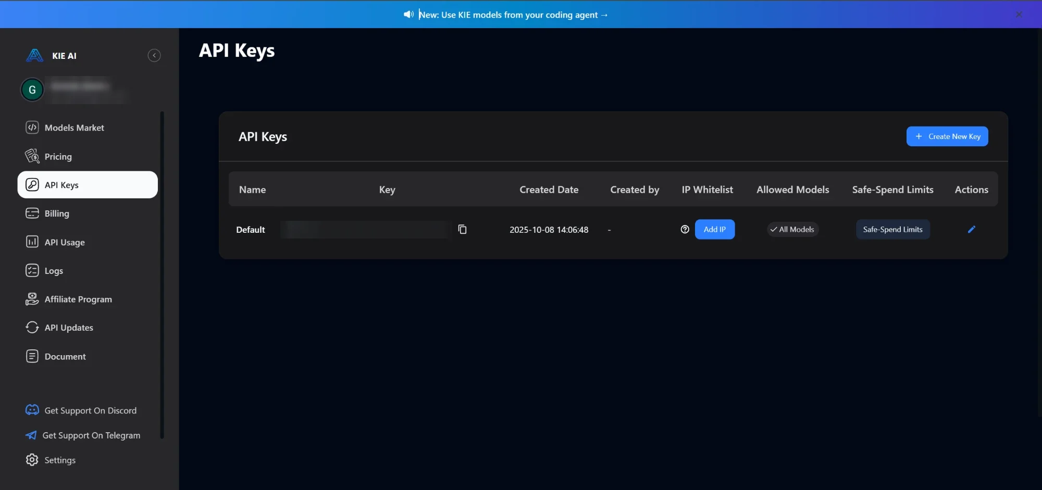Click the All Models badge
Viewport: 1042px width, 490px height.
(792, 229)
